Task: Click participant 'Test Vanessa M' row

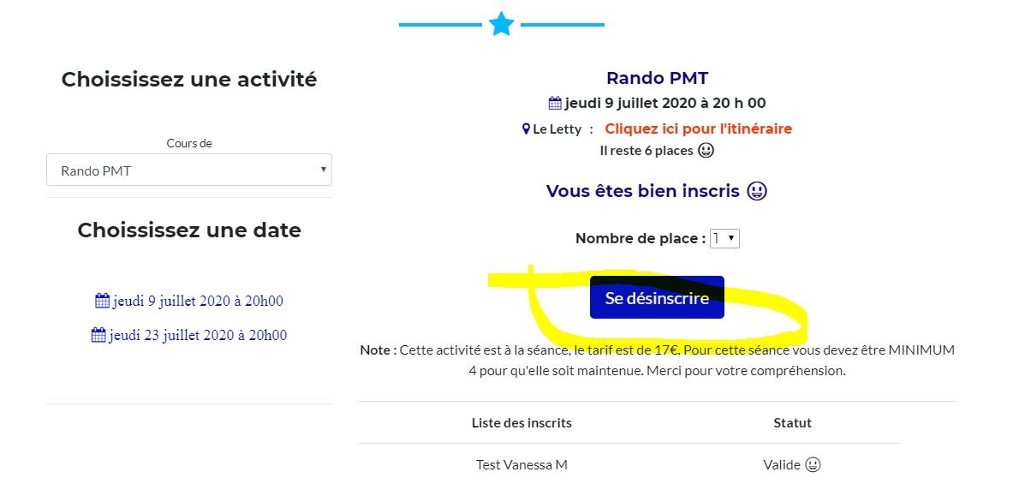Action: pyautogui.click(x=629, y=465)
